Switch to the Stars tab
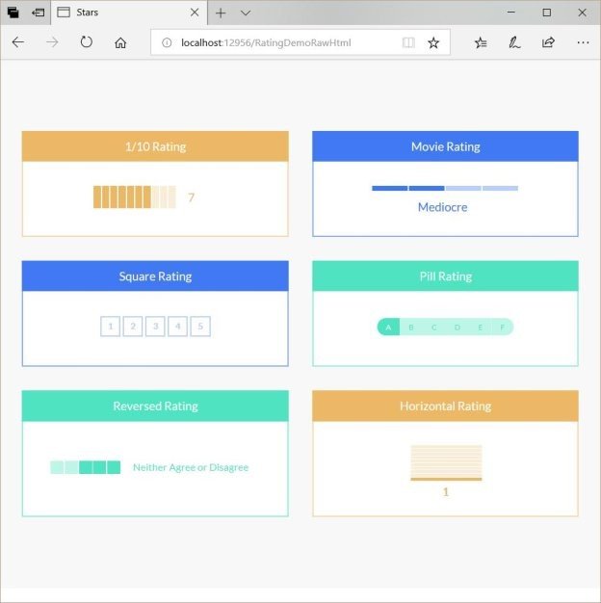The height and width of the screenshot is (603, 601). [x=129, y=13]
